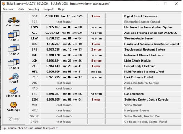Screen dimensions: 183x134
Task: Click the greyed AIC unit name
Action: pyautogui.click(x=34, y=83)
